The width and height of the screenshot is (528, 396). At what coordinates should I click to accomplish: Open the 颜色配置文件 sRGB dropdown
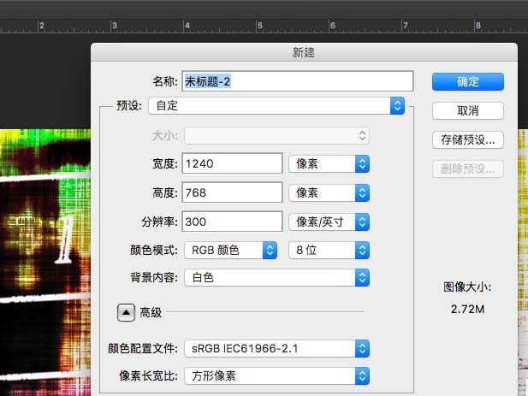(x=277, y=348)
